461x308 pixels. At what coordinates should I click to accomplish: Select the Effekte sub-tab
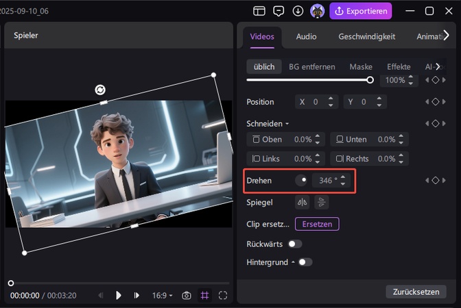(399, 67)
